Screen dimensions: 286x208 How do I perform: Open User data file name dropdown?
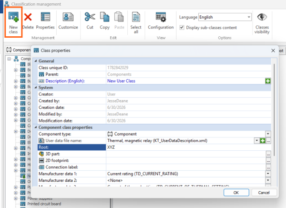pyautogui.click(x=256, y=141)
